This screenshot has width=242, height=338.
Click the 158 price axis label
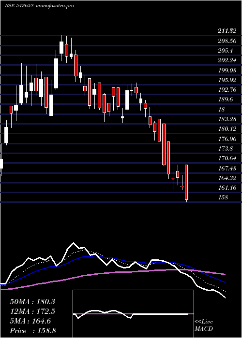point(223,197)
